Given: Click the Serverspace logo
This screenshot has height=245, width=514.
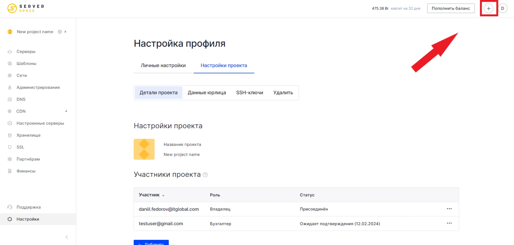Looking at the screenshot, I should [x=26, y=8].
